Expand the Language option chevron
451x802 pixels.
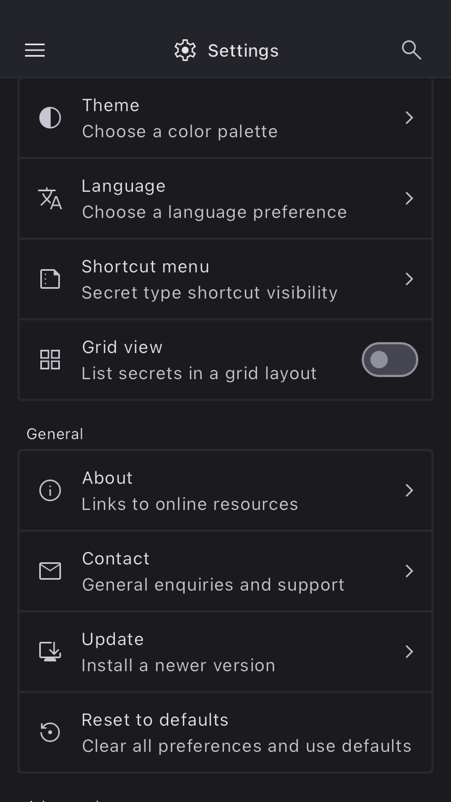pos(410,198)
